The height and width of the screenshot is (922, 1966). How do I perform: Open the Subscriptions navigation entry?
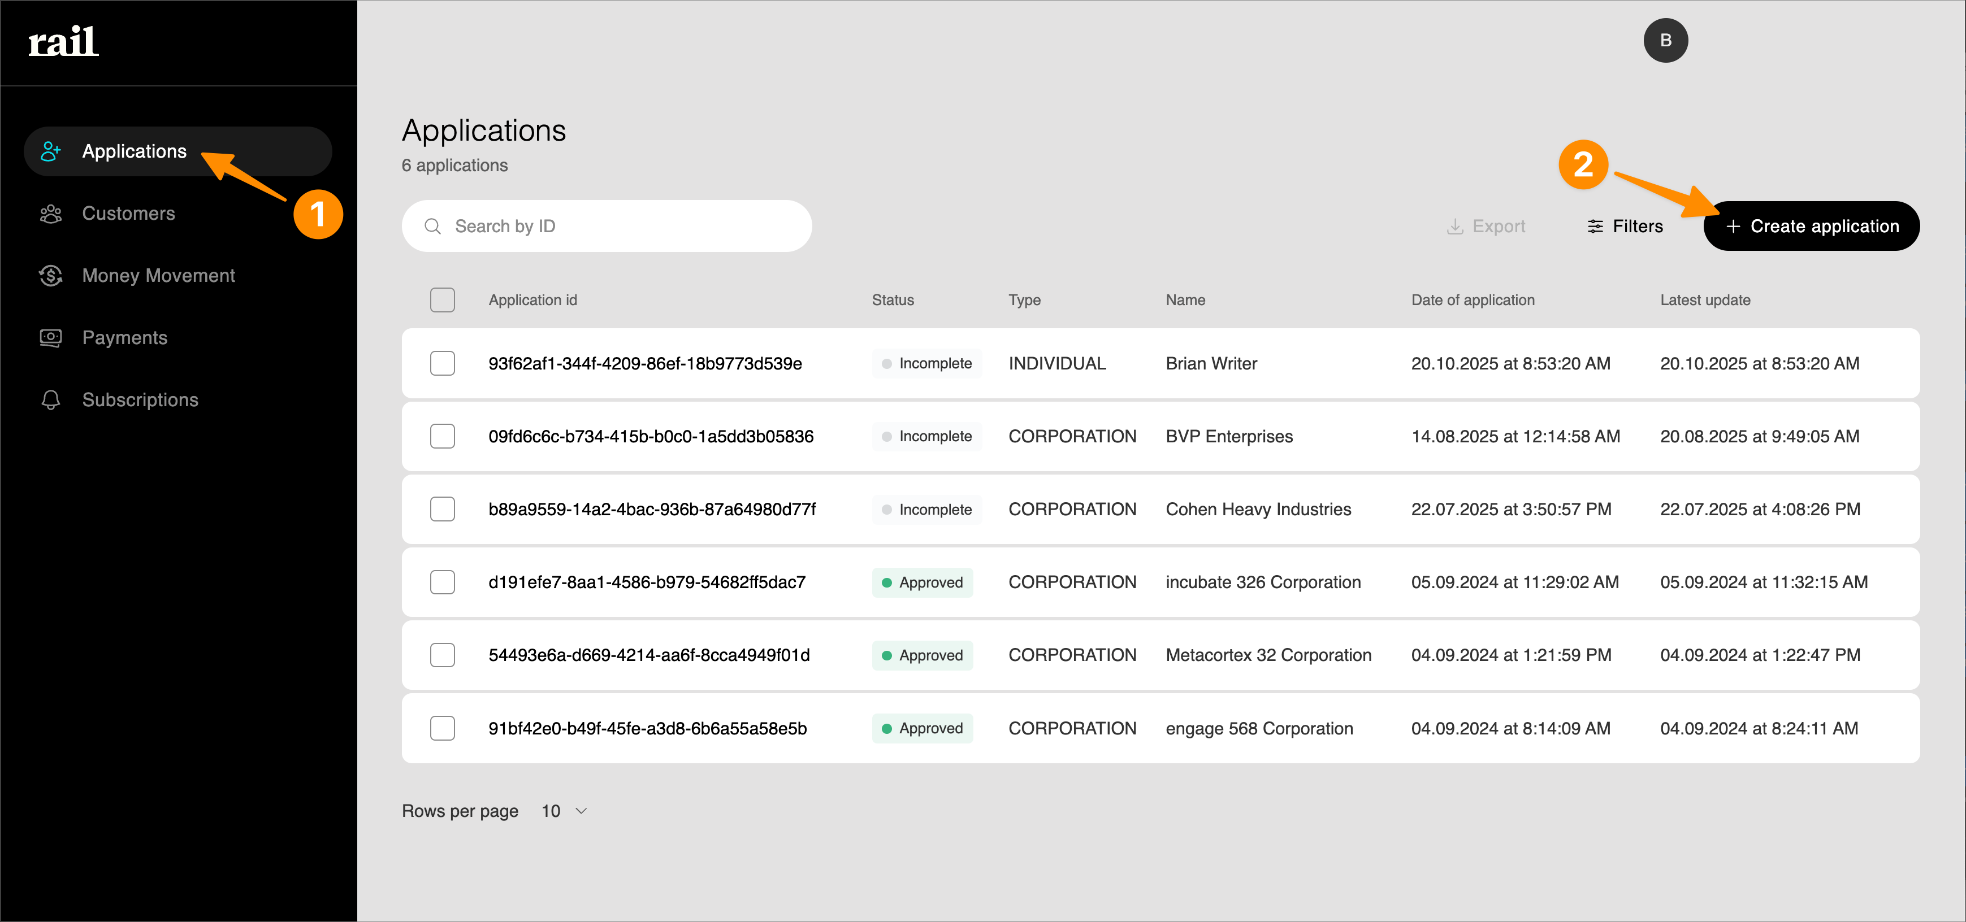coord(140,399)
